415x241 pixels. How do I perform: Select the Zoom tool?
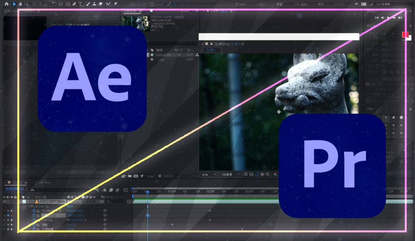27,4
